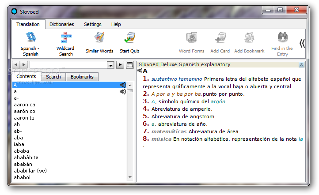
Task: Click the 'música' subject label
Action: 161,139
